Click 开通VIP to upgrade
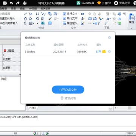 (104, 3)
